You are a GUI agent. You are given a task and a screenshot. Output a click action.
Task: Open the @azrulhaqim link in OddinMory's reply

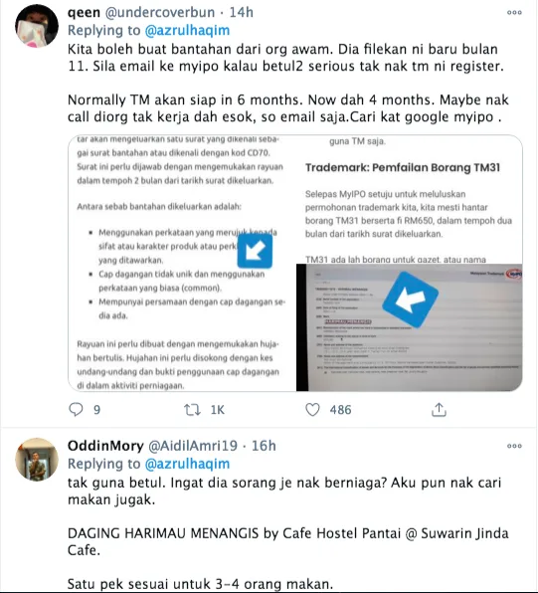(x=187, y=464)
